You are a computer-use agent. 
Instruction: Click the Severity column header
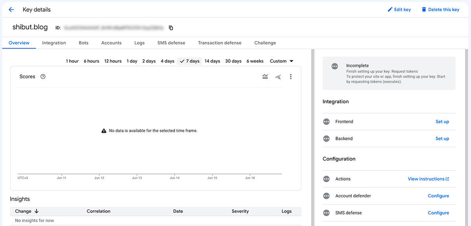(240, 211)
